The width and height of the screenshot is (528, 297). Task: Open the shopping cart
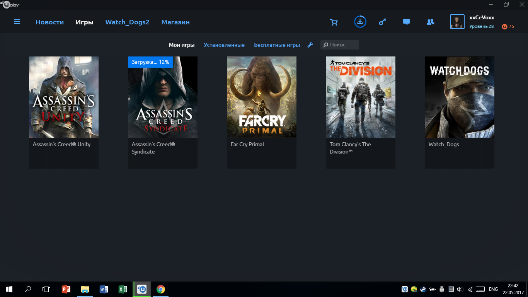pos(334,22)
